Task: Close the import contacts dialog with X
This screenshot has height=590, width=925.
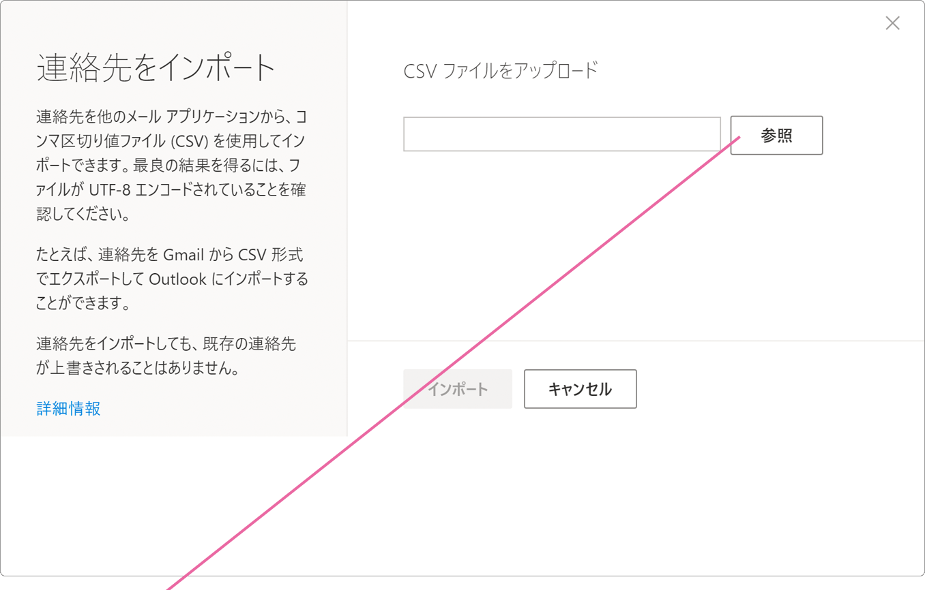Action: pyautogui.click(x=892, y=23)
